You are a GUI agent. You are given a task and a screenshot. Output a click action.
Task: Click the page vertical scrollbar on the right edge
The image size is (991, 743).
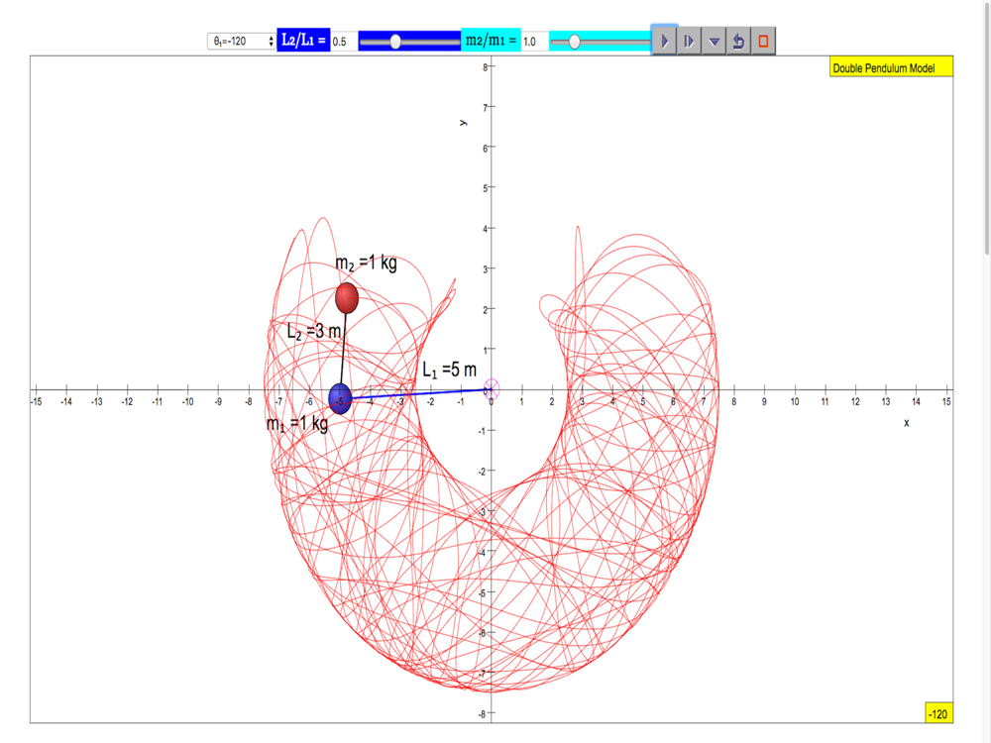[987, 127]
